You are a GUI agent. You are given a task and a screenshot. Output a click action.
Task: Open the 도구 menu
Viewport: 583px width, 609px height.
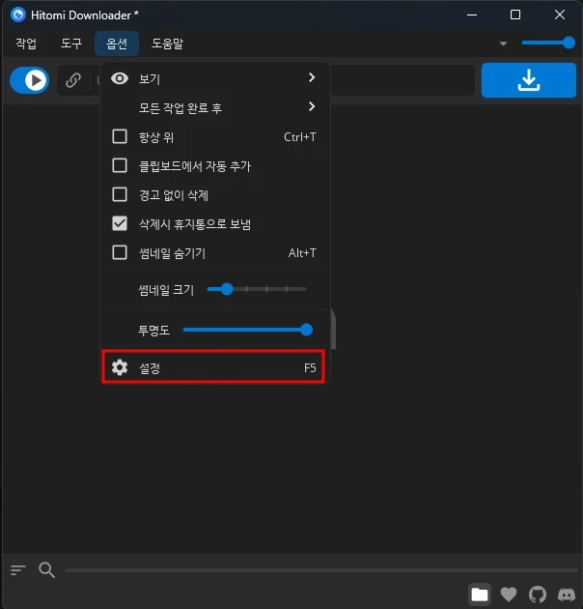[x=71, y=43]
